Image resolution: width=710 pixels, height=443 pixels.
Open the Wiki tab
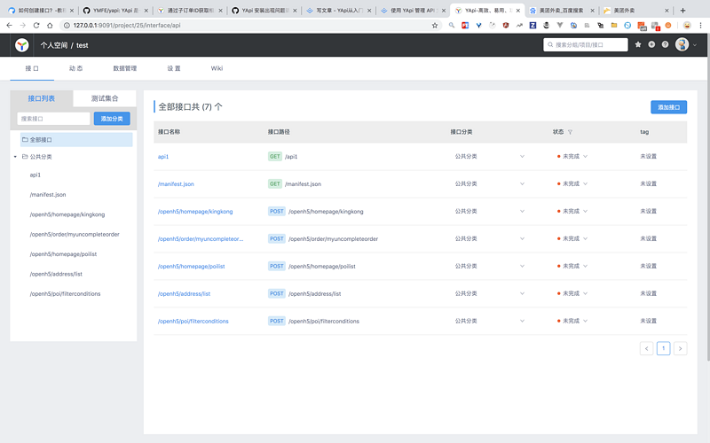pyautogui.click(x=217, y=68)
